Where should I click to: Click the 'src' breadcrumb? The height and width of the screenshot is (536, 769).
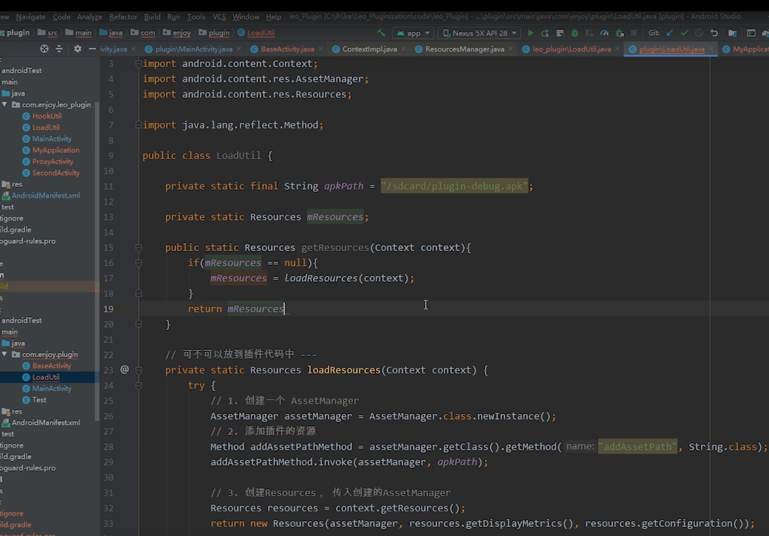(52, 33)
